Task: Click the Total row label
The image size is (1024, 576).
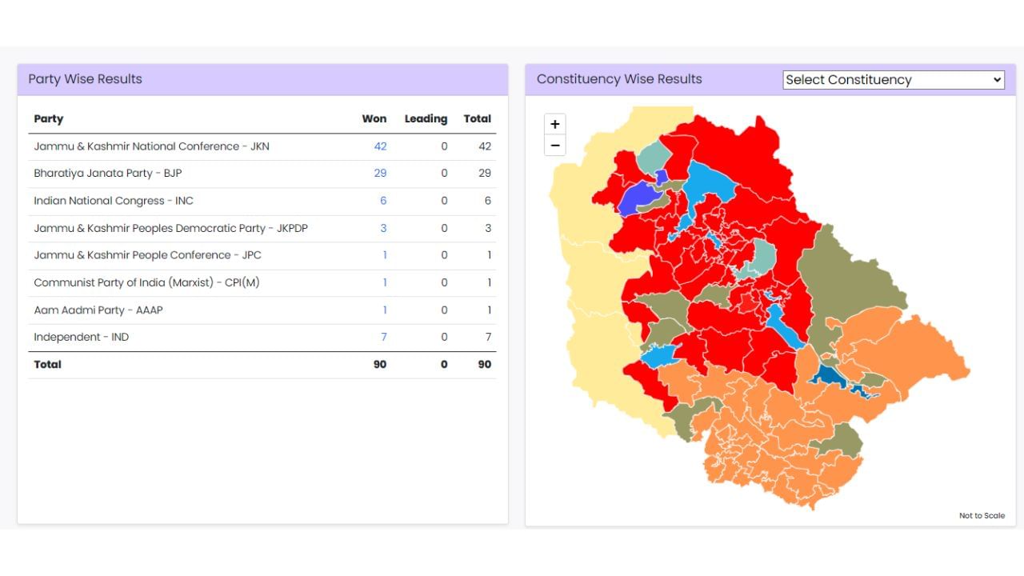Action: click(x=47, y=364)
